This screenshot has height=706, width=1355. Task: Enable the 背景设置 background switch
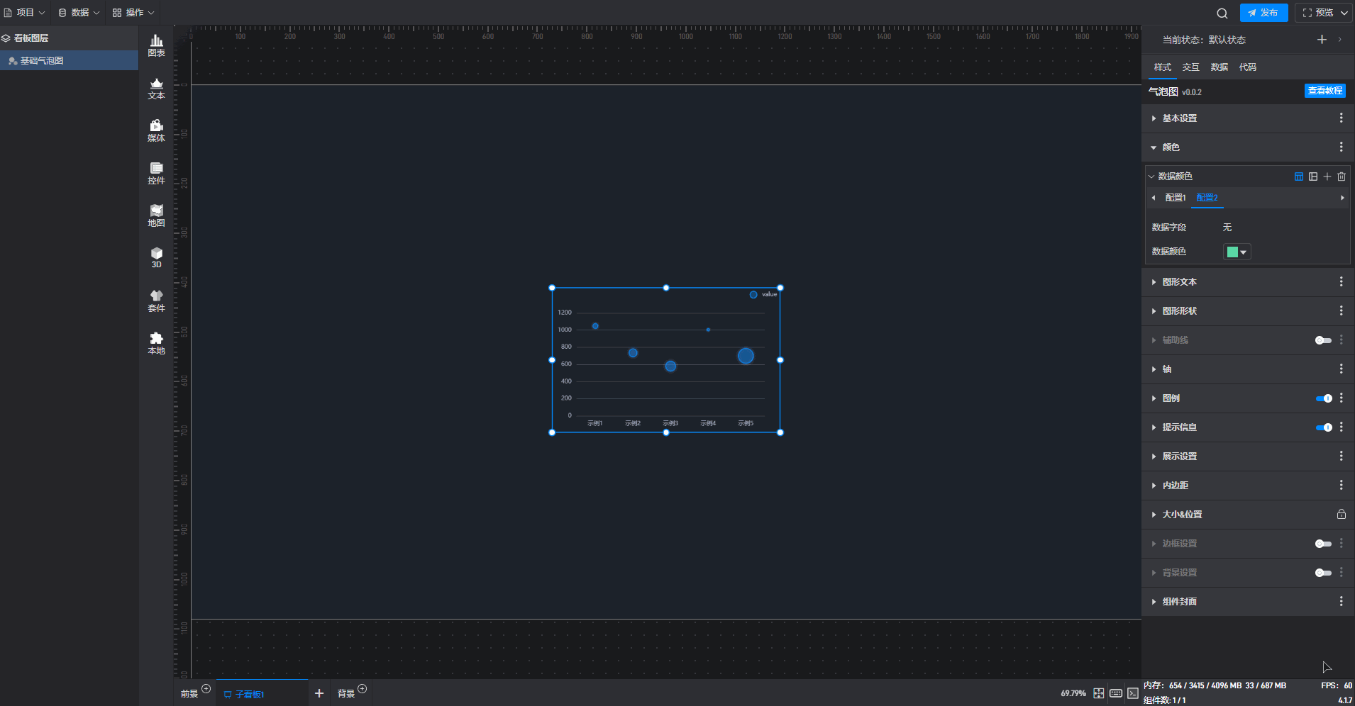pyautogui.click(x=1323, y=573)
